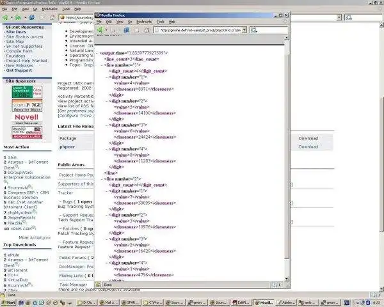Viewport: 384px width, 307px height.
Task: Open the DB2 sponsor banner
Action: [27, 92]
